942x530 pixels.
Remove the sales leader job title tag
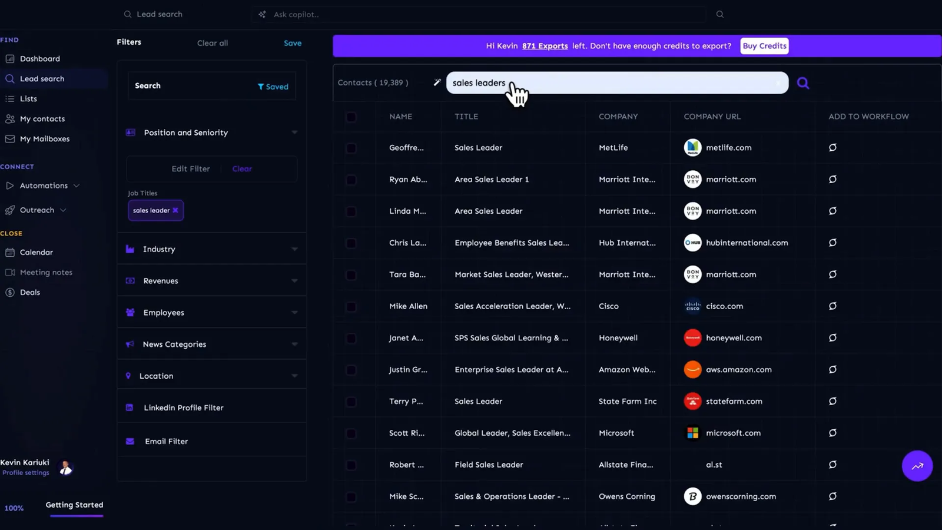[x=175, y=210]
